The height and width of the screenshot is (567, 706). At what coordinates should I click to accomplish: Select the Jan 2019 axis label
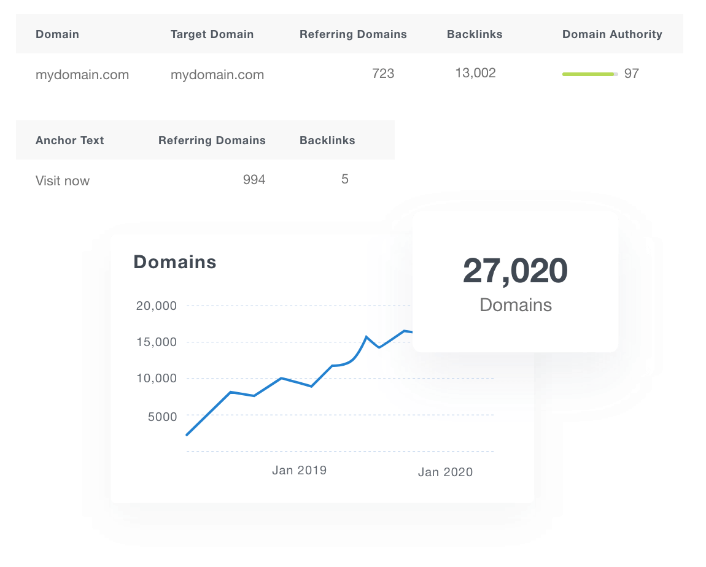(x=299, y=470)
